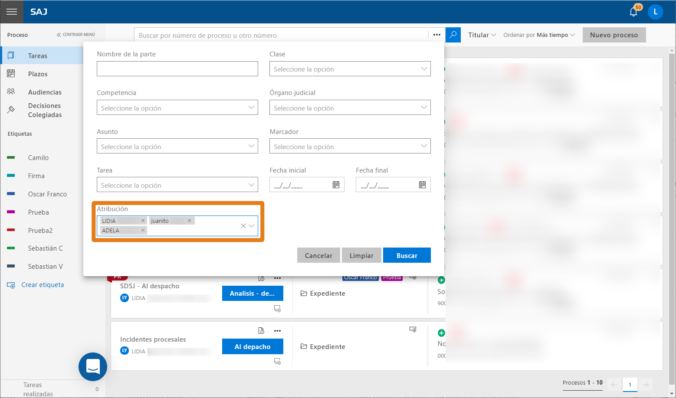This screenshot has width=676, height=398.
Task: Go to next page arrow
Action: tap(646, 385)
